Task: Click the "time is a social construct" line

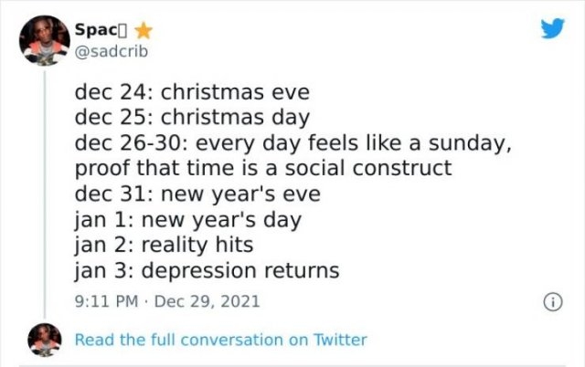Action: pos(263,169)
